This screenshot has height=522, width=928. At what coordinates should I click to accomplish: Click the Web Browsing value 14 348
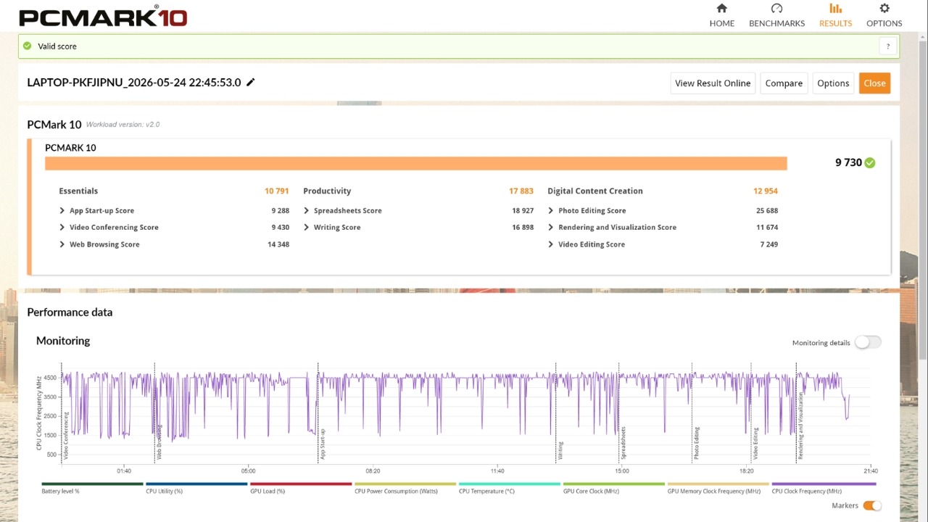278,244
